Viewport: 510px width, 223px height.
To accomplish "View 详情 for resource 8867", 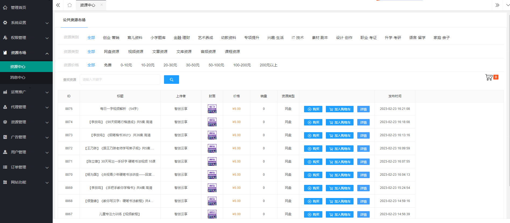I will pos(363,214).
